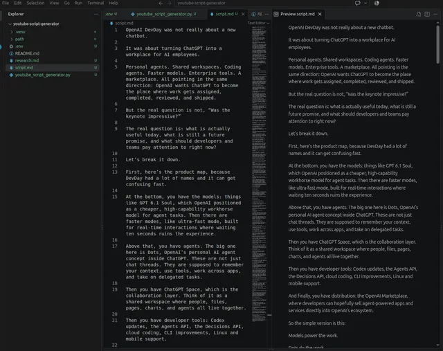Open the View menu

pos(54,3)
